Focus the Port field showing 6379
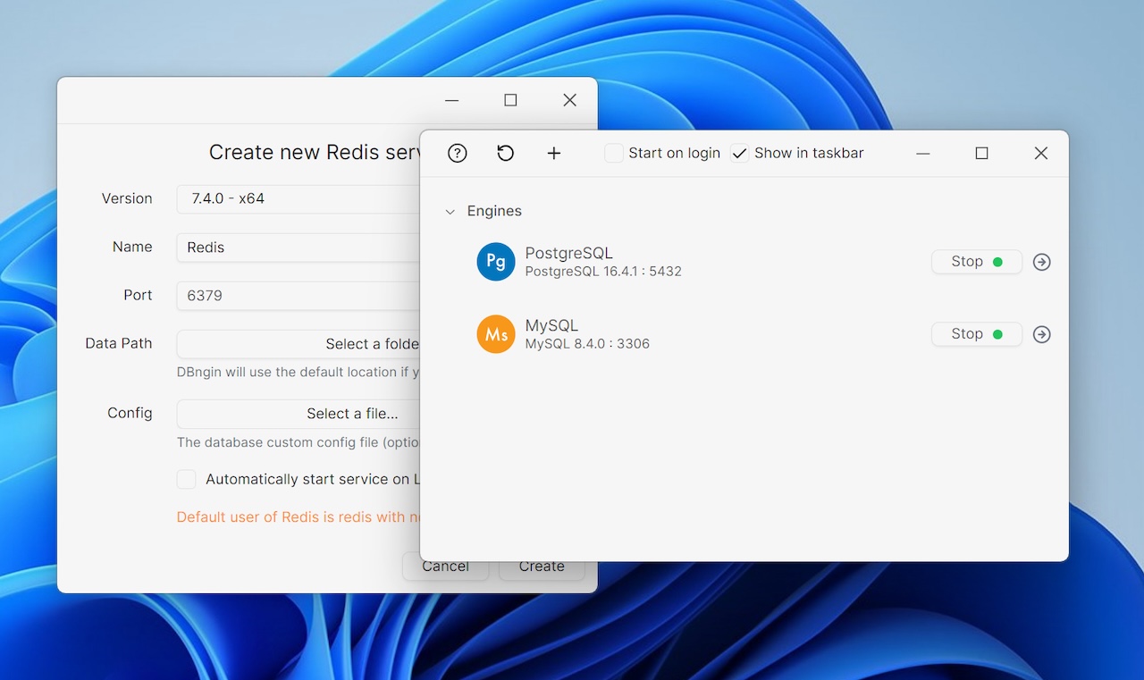Viewport: 1144px width, 680px height. [299, 296]
